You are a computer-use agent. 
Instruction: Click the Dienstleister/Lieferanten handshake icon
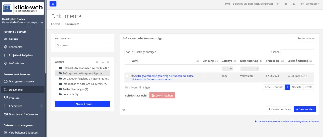point(6,114)
